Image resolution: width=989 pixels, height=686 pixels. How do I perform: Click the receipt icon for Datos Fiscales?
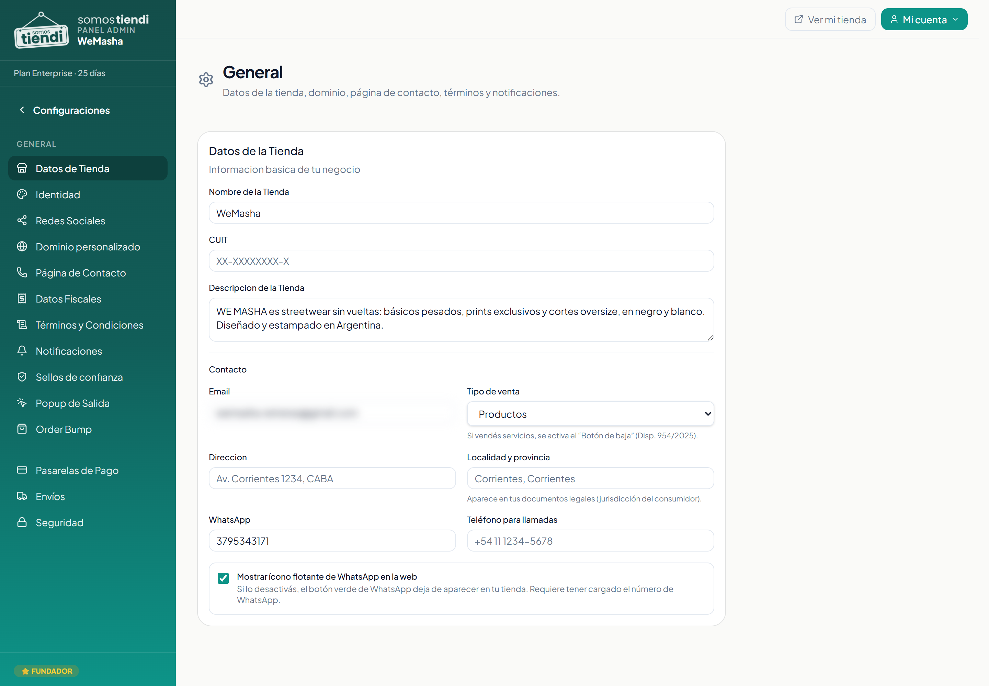22,299
